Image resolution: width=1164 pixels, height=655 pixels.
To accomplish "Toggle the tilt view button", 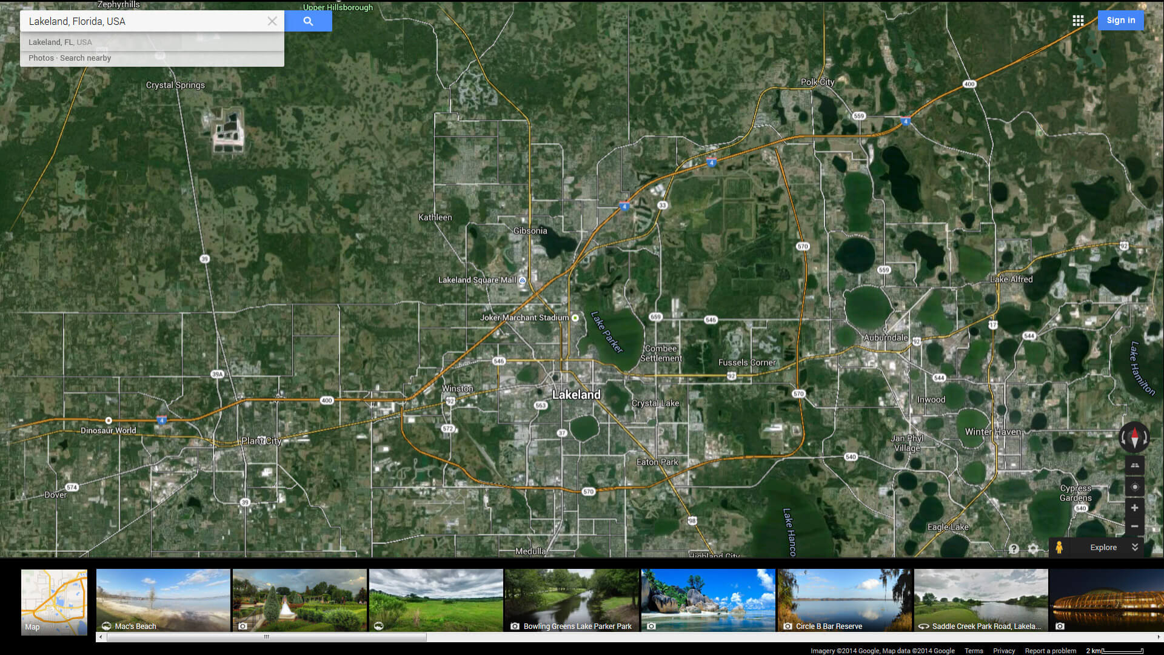I will (x=1134, y=465).
